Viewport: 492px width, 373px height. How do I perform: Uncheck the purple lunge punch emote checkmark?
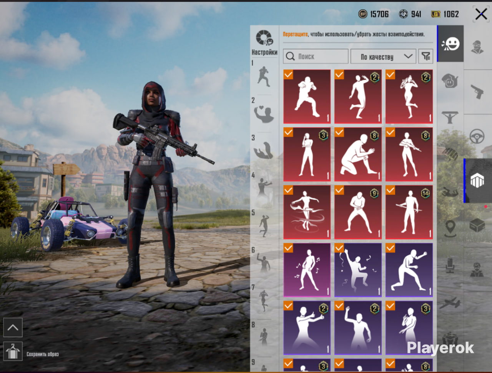click(391, 248)
